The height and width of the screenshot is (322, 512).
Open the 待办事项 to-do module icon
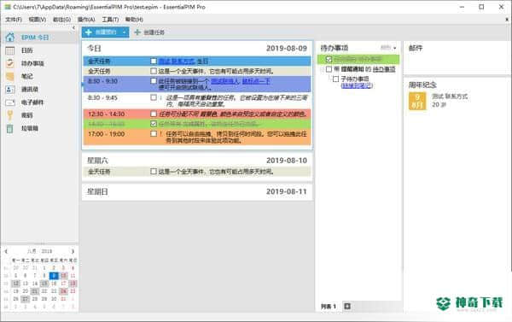tap(10, 63)
